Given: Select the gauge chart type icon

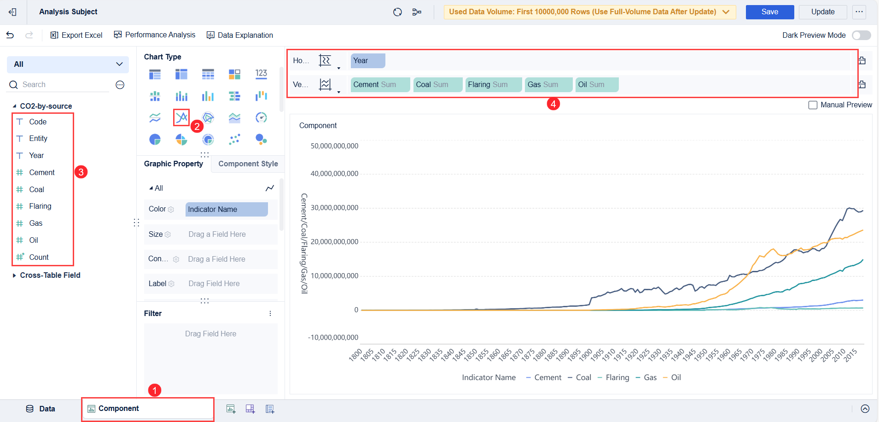Looking at the screenshot, I should [x=261, y=117].
